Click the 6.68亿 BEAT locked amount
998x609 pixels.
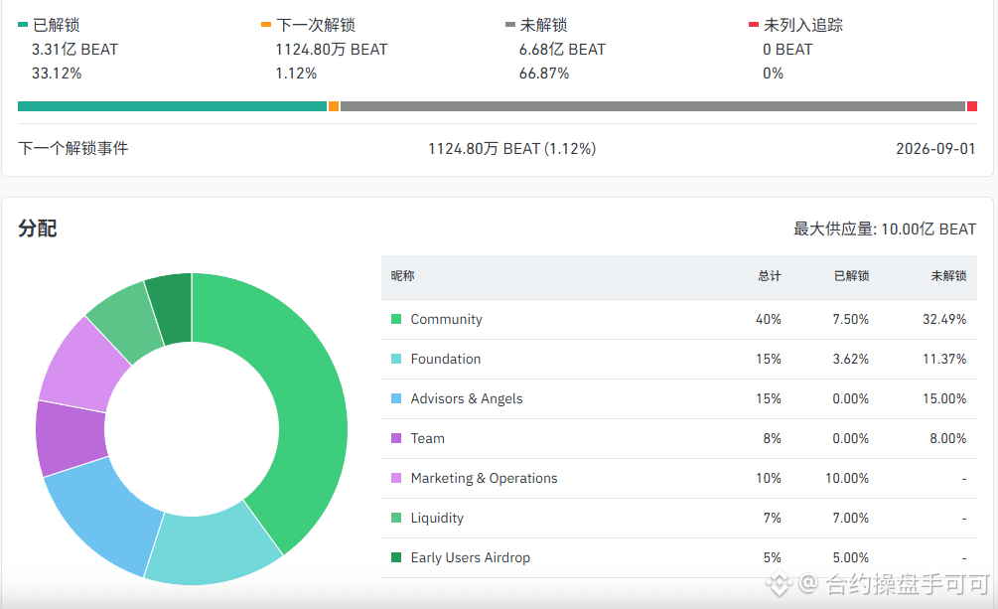[562, 49]
